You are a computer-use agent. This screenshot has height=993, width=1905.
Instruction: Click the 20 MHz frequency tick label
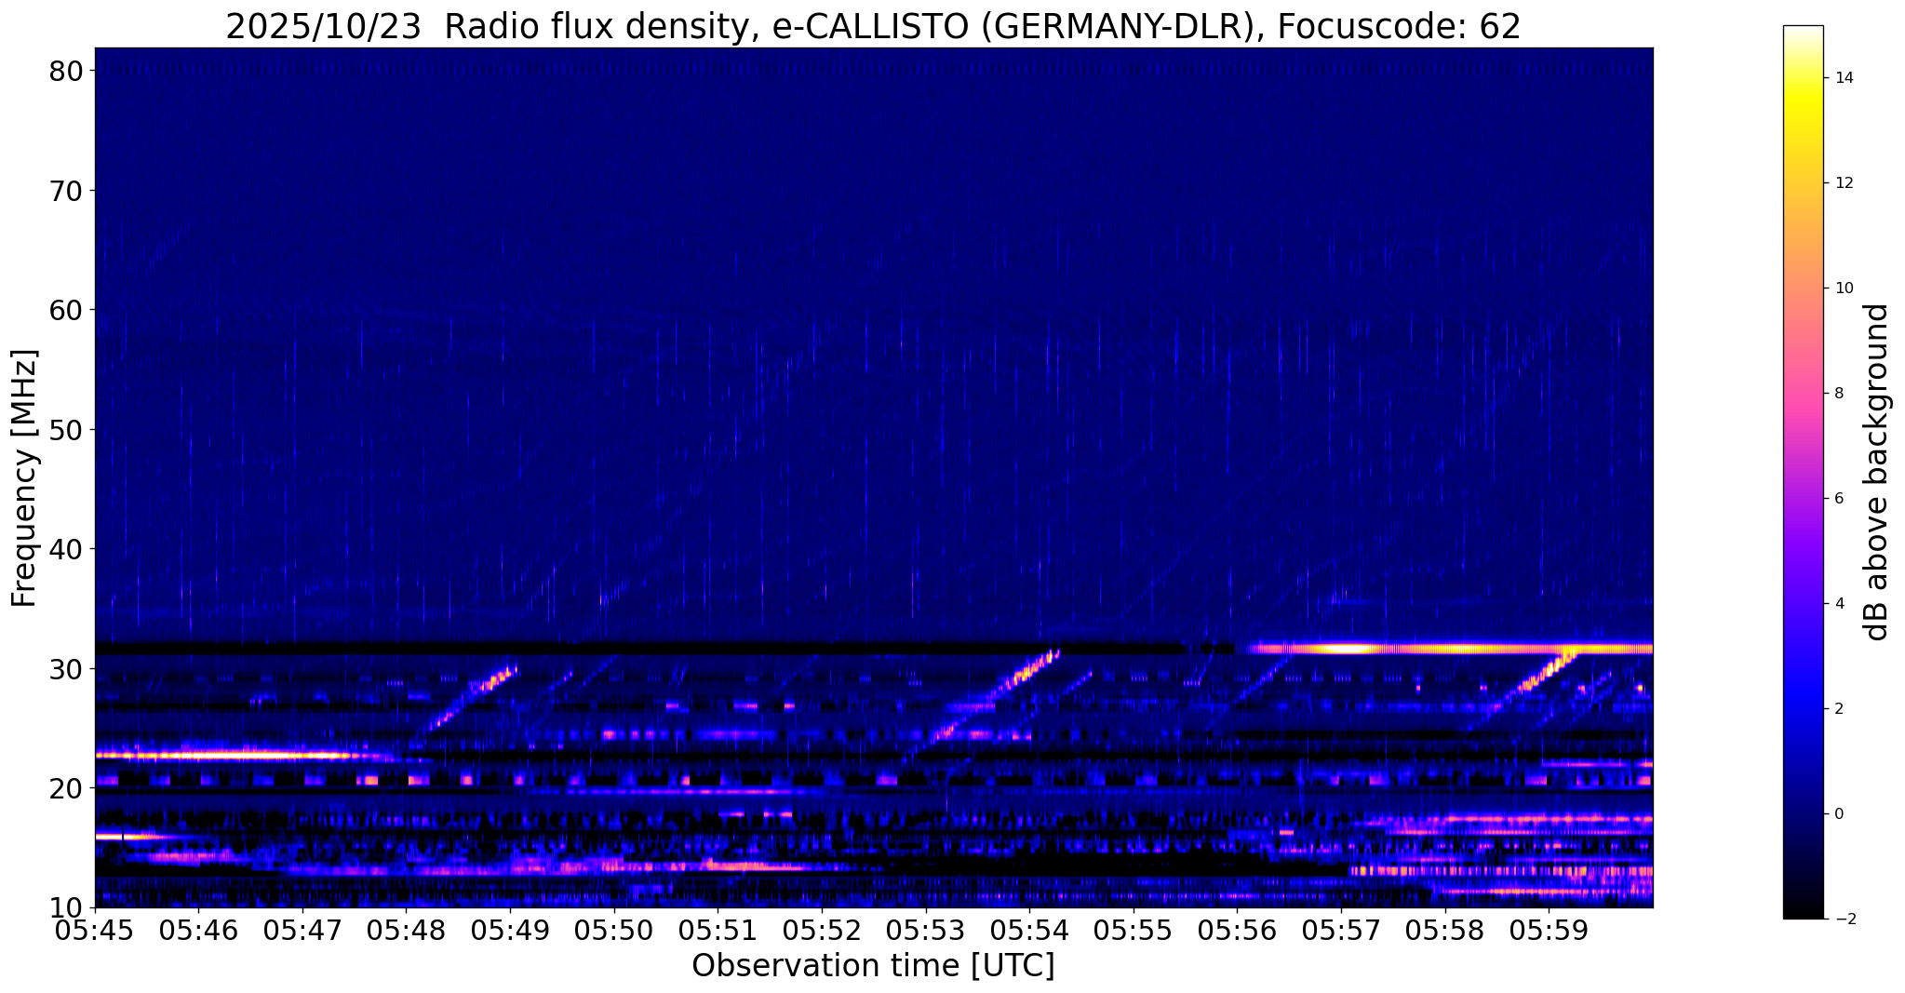point(67,788)
